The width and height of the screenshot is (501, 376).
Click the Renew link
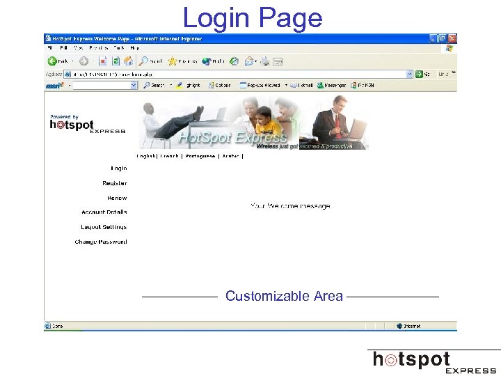[117, 198]
